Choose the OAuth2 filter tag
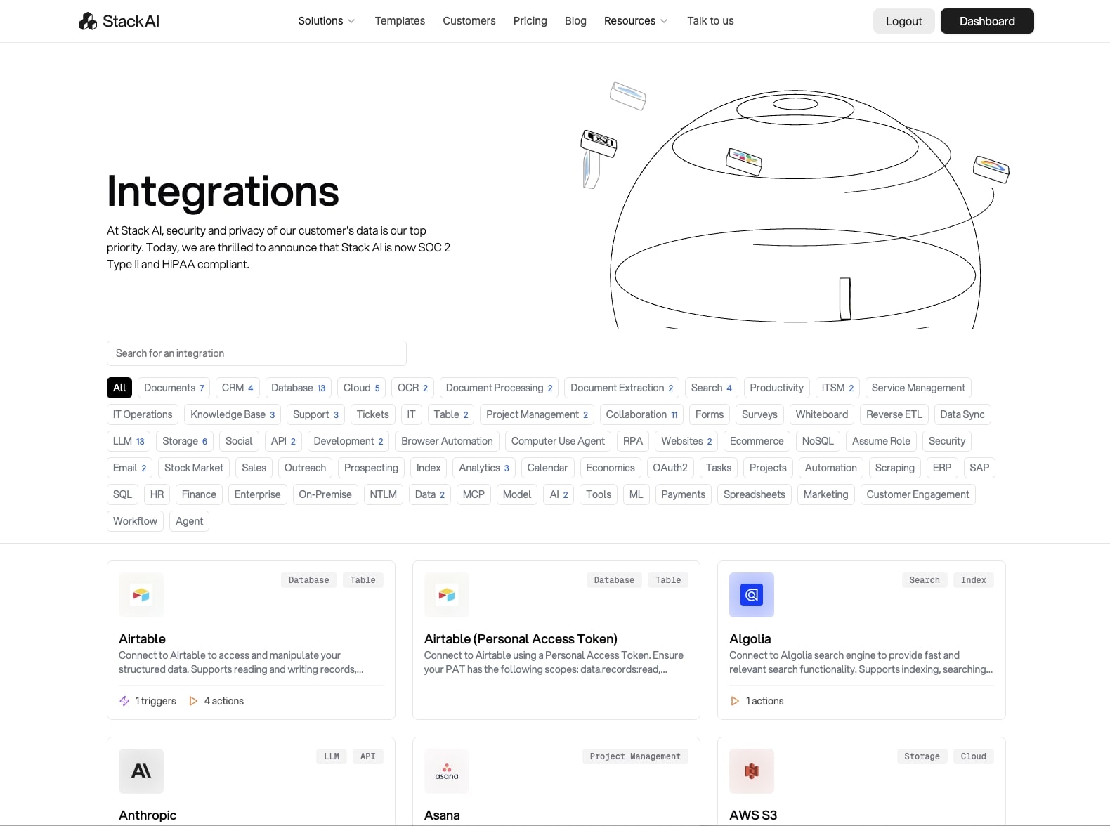 click(670, 468)
